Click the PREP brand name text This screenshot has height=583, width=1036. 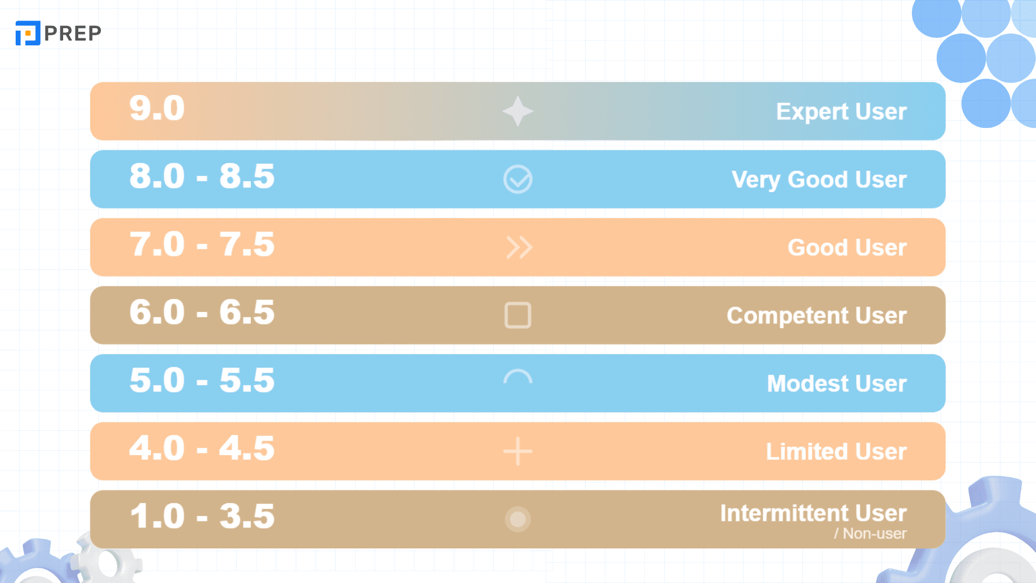[73, 33]
